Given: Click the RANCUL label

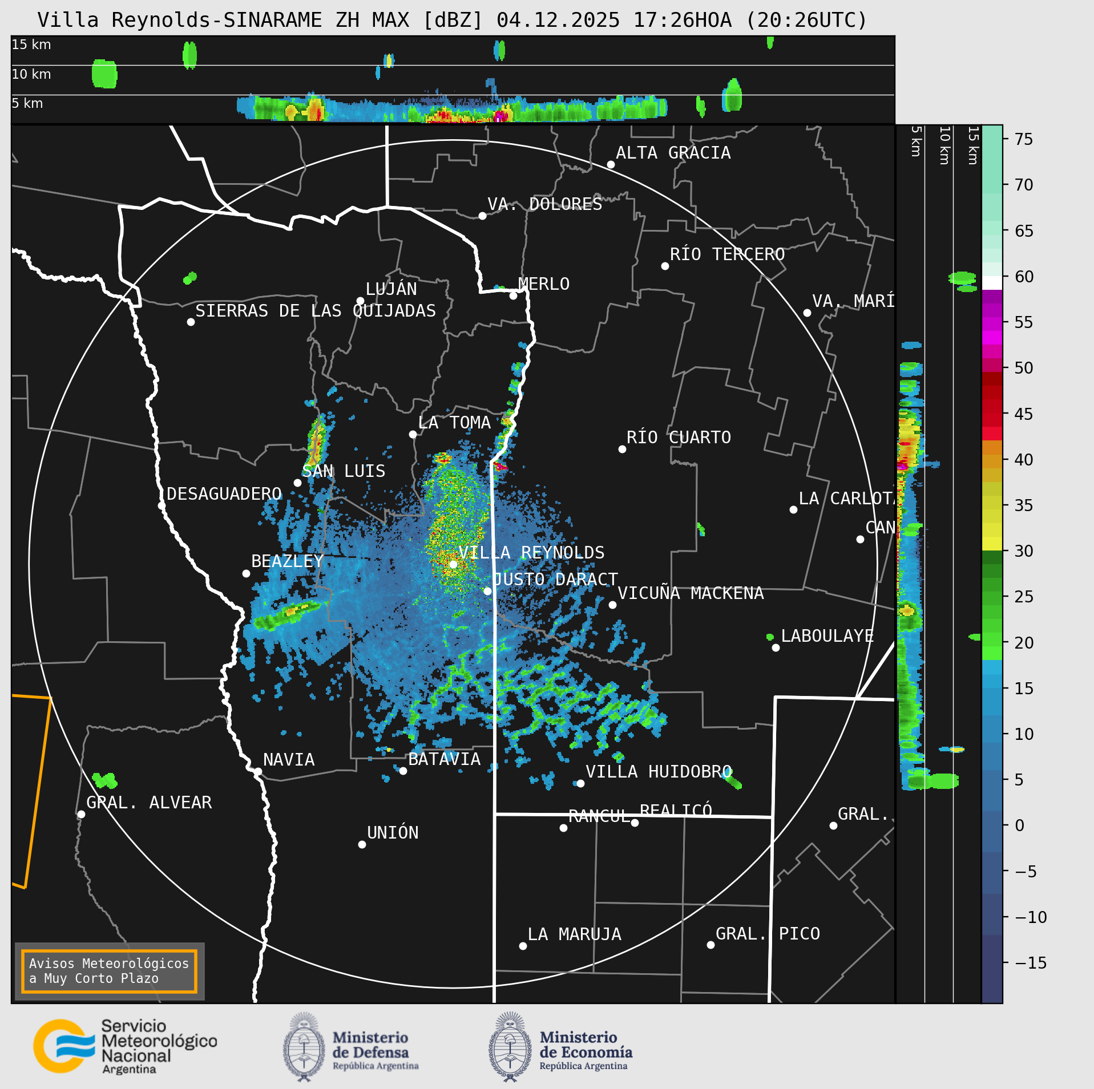Looking at the screenshot, I should [599, 816].
